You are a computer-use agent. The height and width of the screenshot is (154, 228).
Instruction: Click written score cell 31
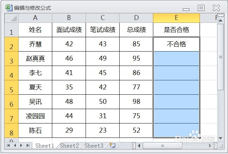[x=103, y=116]
